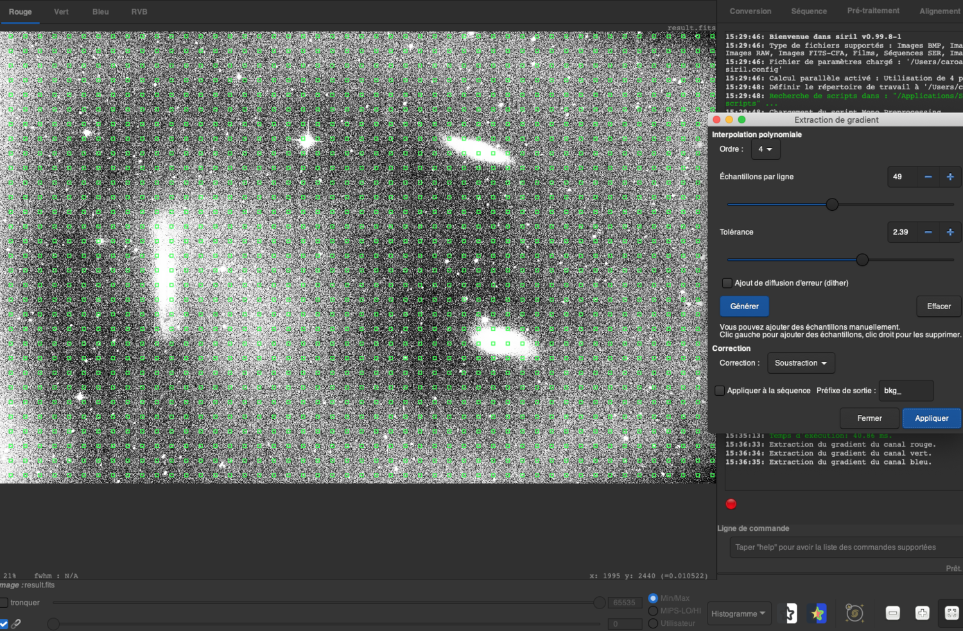Apply the gradient extraction with 'Appliquer'
The height and width of the screenshot is (631, 963).
[x=932, y=418]
